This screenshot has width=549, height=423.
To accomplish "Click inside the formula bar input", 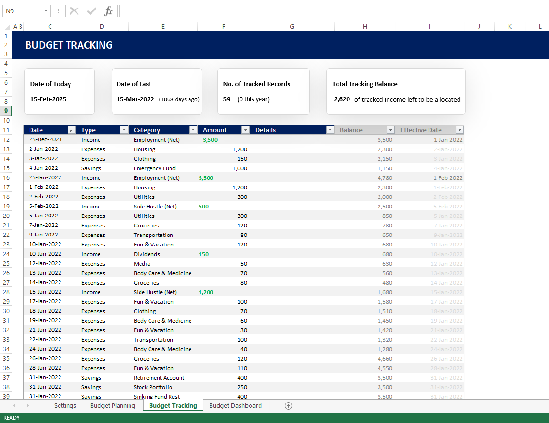I will coord(333,11).
